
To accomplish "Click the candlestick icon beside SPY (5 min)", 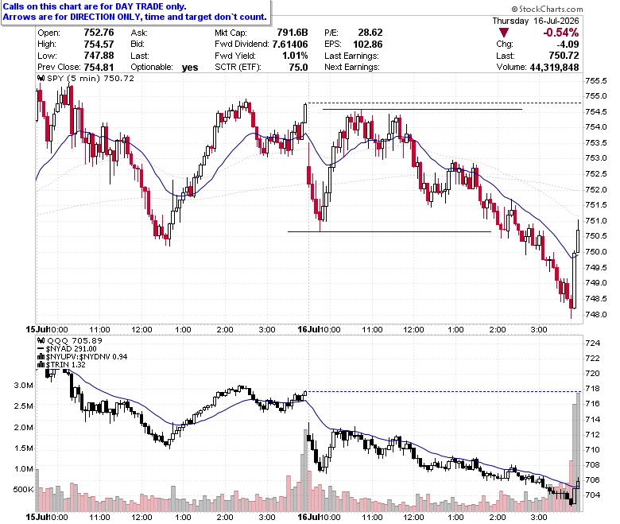I will pyautogui.click(x=41, y=78).
